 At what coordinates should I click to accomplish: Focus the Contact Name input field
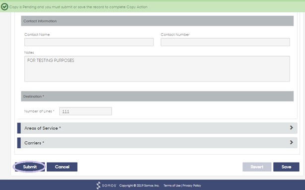(89, 42)
